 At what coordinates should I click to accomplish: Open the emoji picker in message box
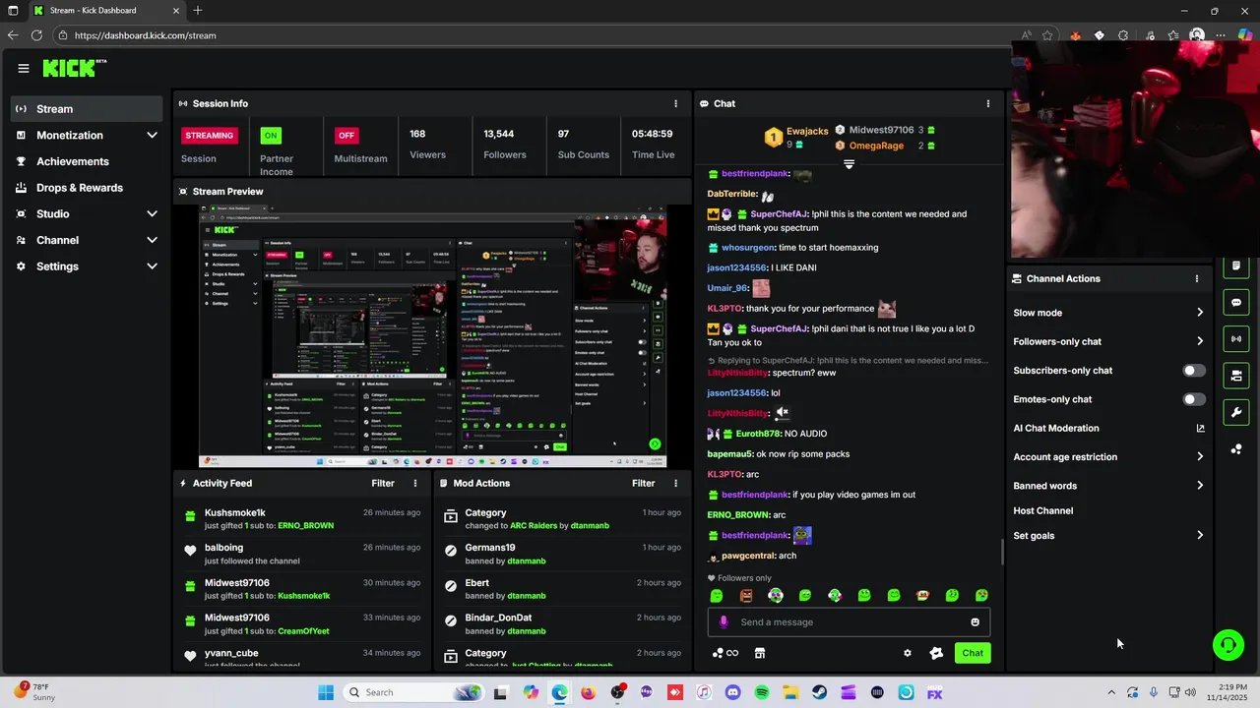point(976,621)
